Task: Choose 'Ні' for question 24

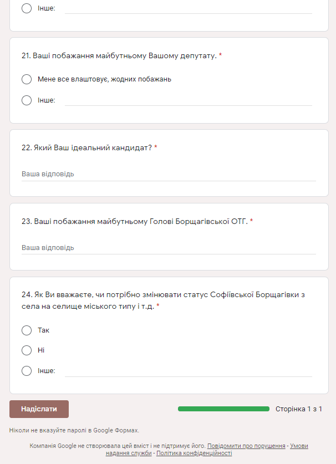Action: [27, 350]
